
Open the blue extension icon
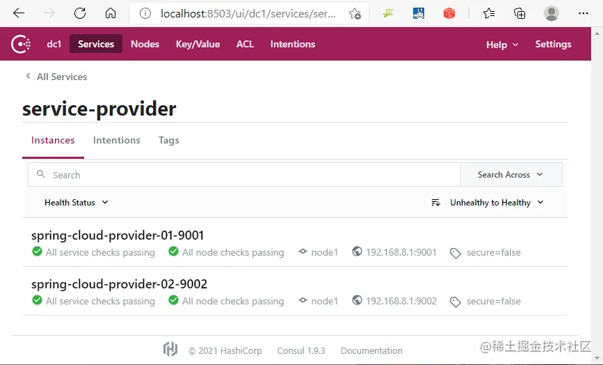click(x=419, y=13)
